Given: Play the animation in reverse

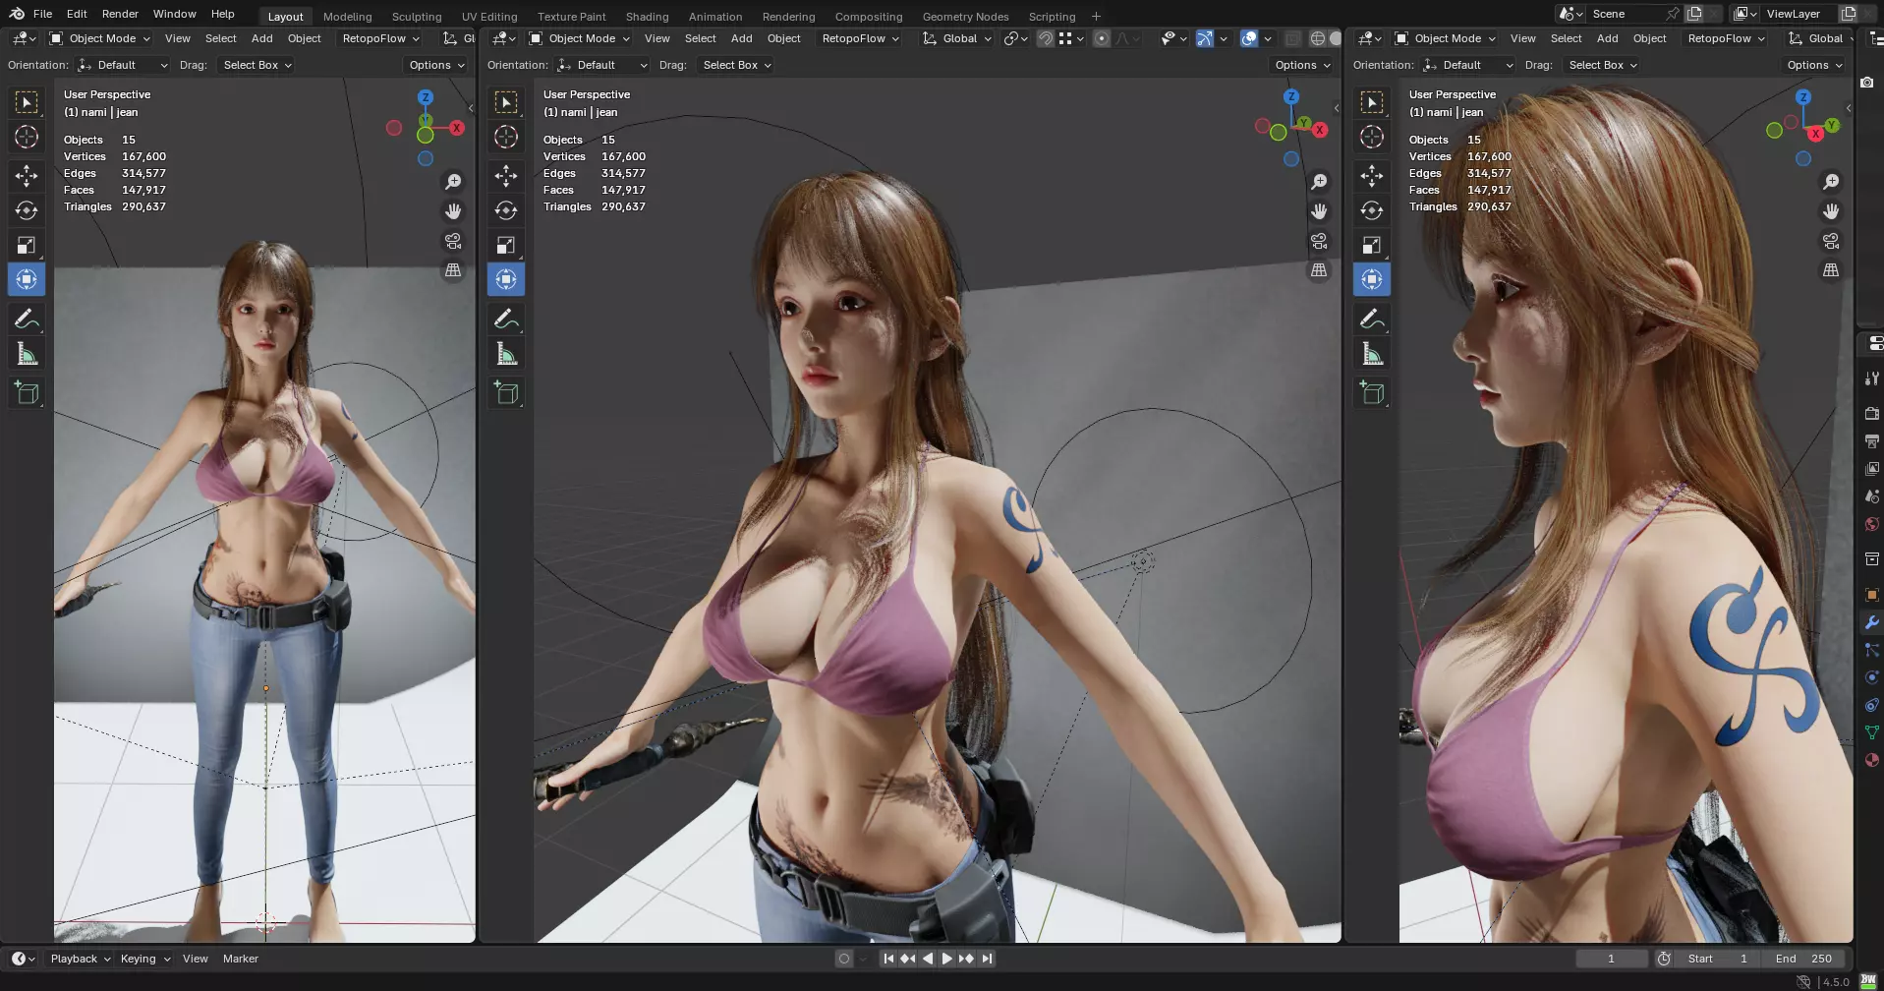Looking at the screenshot, I should 927,959.
